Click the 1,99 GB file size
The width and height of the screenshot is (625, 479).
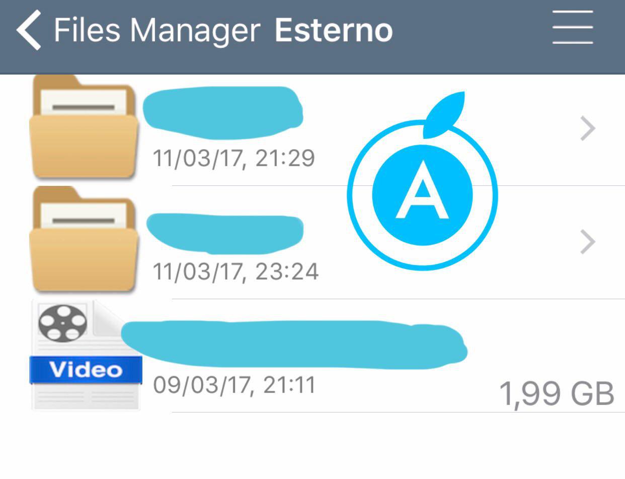click(x=557, y=393)
